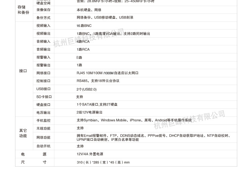Click the 电压输出 row label
251x170 pixels.
point(43,113)
